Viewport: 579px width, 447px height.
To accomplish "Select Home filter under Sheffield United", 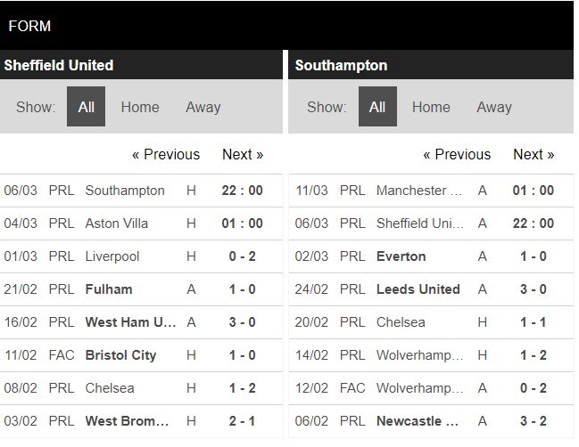I will 140,107.
